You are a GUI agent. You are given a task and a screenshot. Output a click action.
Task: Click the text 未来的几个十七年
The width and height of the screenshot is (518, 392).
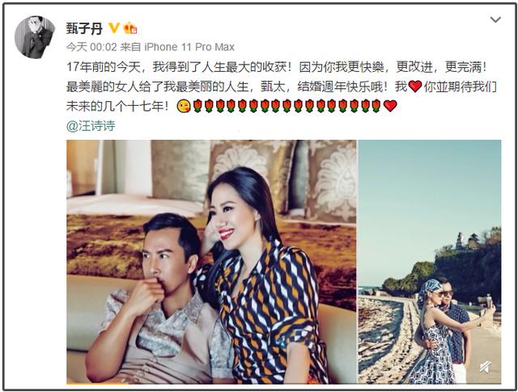pyautogui.click(x=115, y=106)
